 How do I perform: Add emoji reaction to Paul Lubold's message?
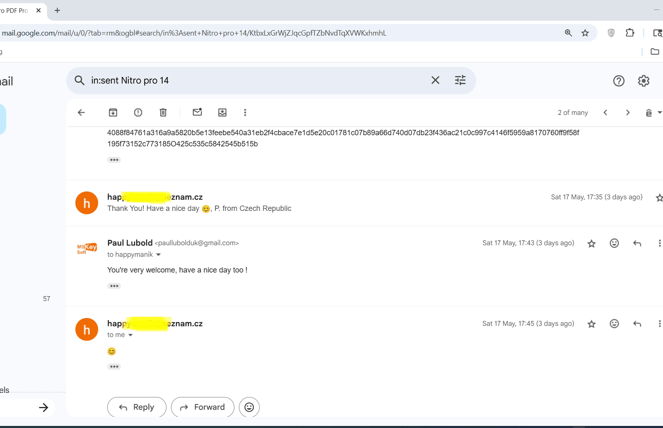click(x=614, y=243)
